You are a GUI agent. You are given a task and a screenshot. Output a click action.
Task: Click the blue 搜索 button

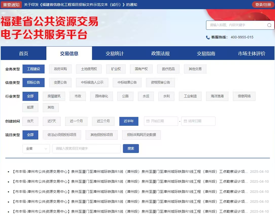(x=131, y=148)
